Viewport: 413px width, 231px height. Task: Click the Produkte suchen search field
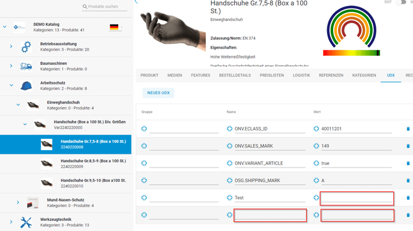(x=104, y=7)
